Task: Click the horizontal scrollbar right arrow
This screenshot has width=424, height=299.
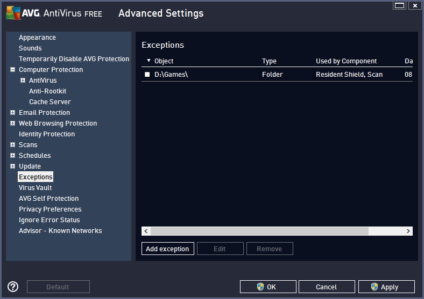Action: 408,231
